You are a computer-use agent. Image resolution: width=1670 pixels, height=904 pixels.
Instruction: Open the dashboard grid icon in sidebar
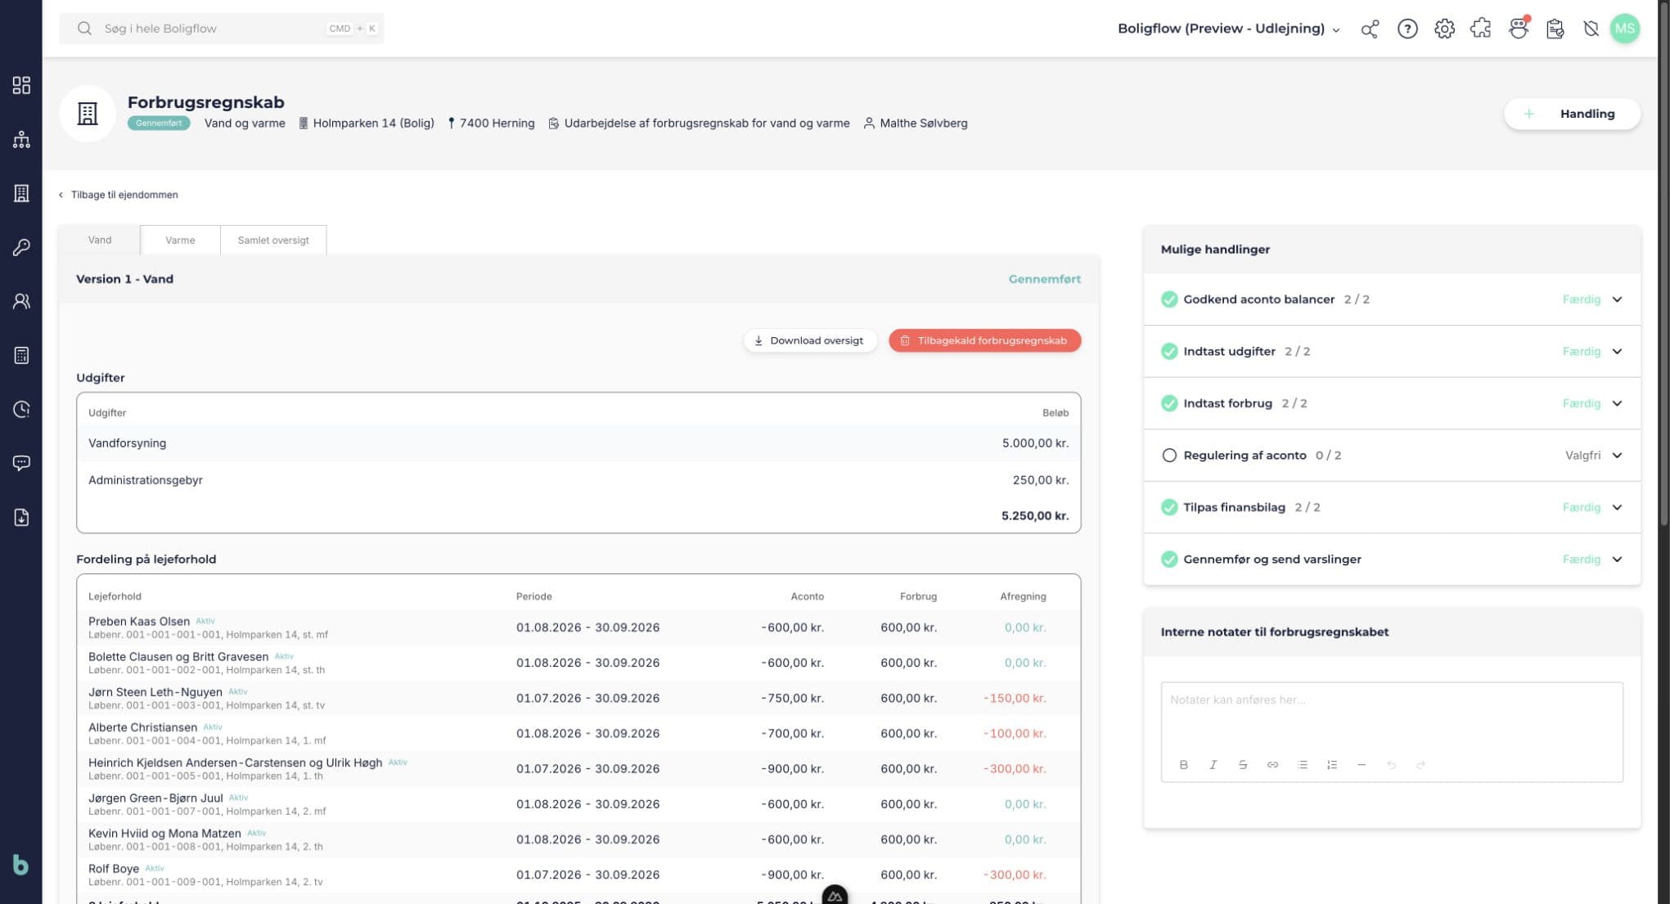(21, 85)
